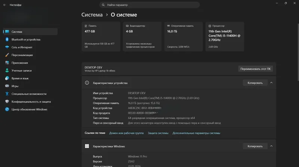Click the Игры gamepad icon
The image size is (299, 167).
[x=7, y=86]
